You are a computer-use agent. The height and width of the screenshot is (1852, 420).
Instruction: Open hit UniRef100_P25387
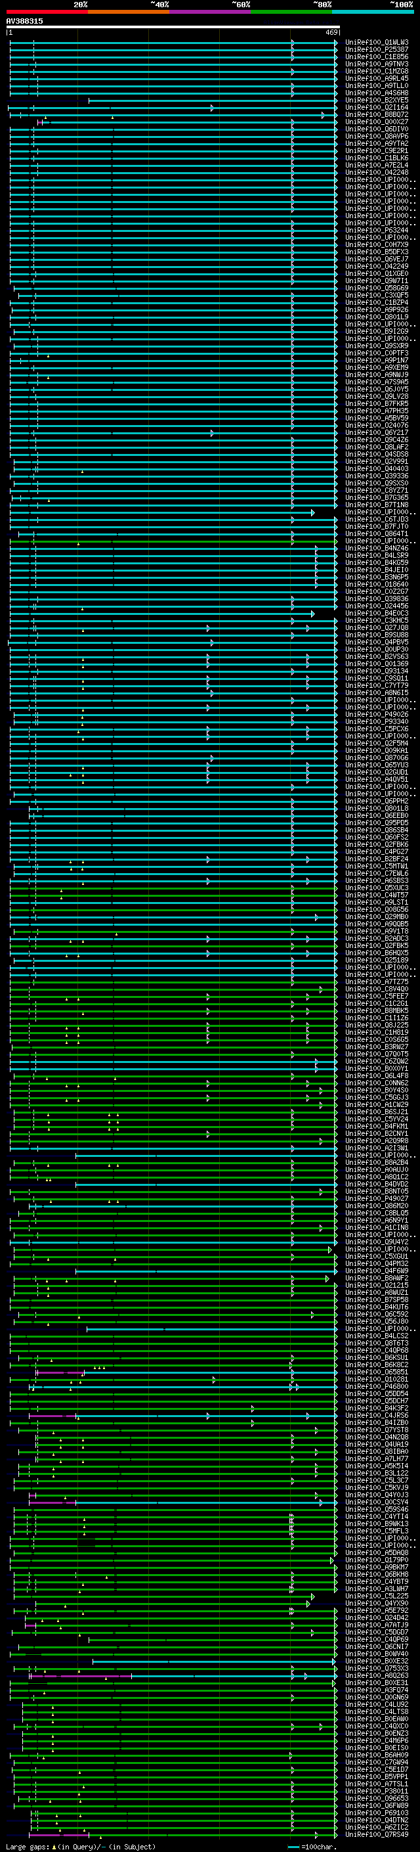coord(376,50)
